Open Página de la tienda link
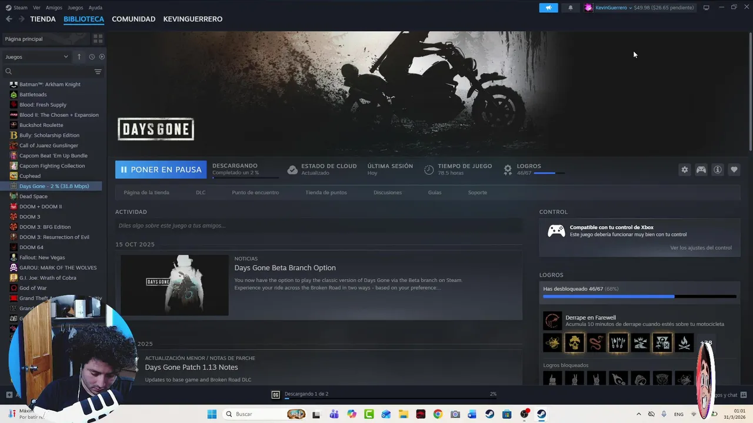 click(146, 193)
